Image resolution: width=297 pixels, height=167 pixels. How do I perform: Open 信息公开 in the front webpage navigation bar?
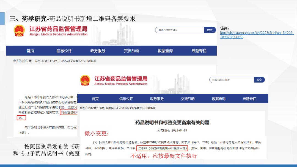tap(126, 99)
